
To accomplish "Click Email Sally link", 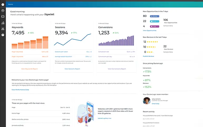I will point(156,103).
